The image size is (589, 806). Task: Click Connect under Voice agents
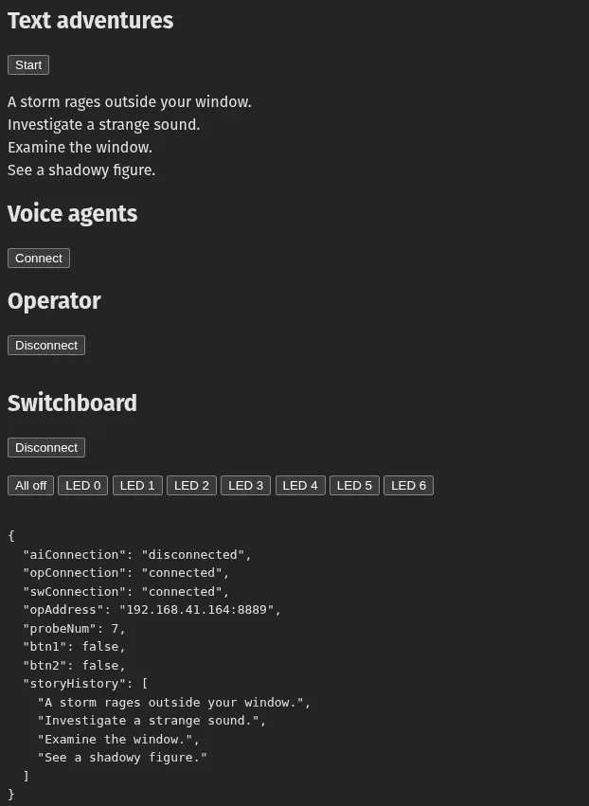[x=38, y=258]
